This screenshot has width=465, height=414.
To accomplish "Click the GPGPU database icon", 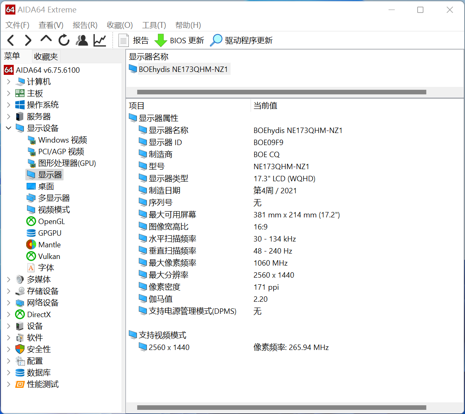I will click(31, 233).
